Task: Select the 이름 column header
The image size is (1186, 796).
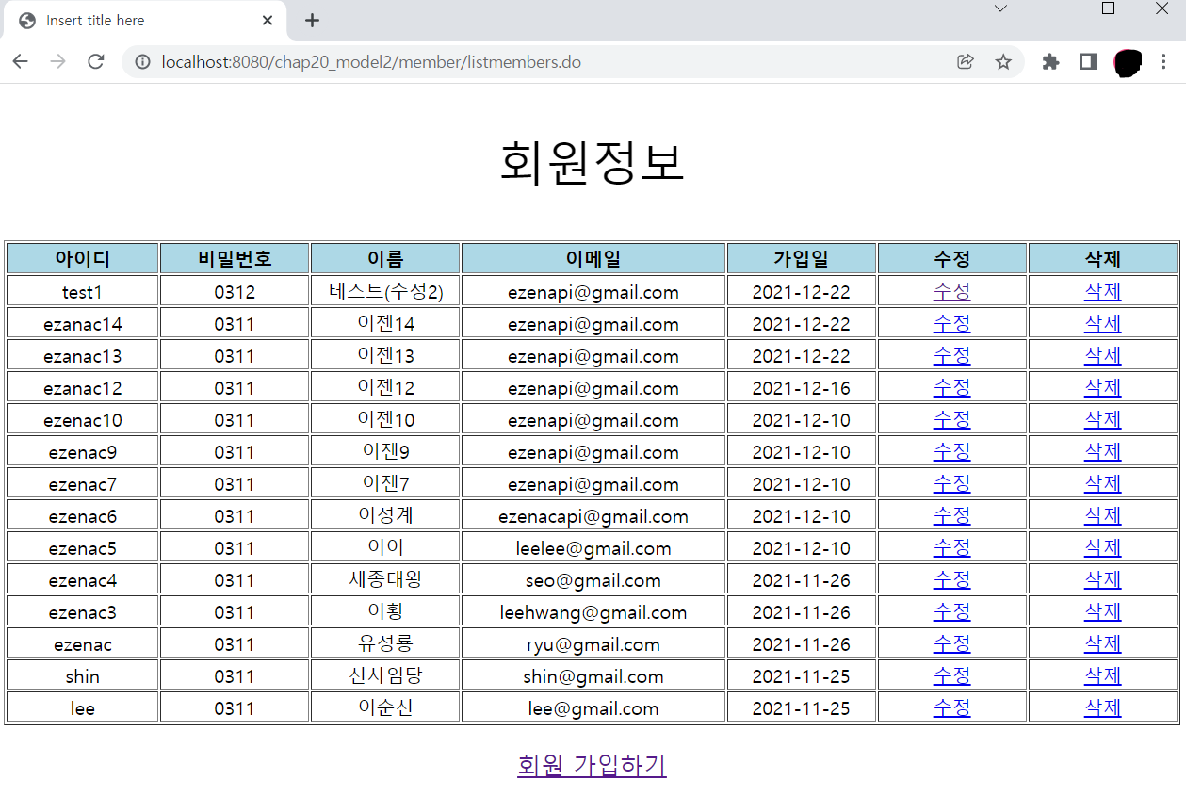Action: [385, 258]
